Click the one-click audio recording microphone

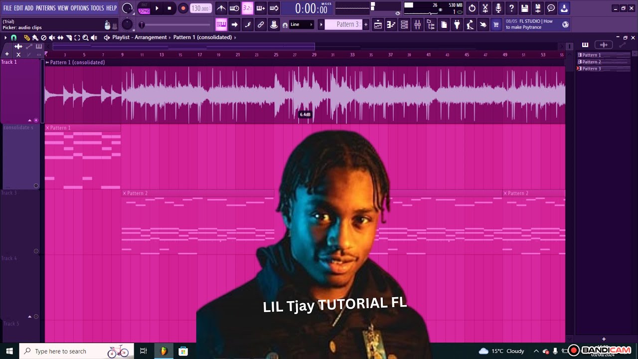[498, 8]
